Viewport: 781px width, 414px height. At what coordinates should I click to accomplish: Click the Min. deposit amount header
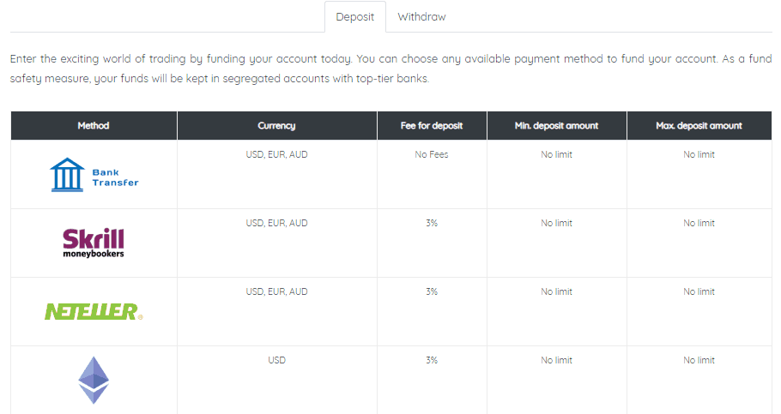click(557, 125)
